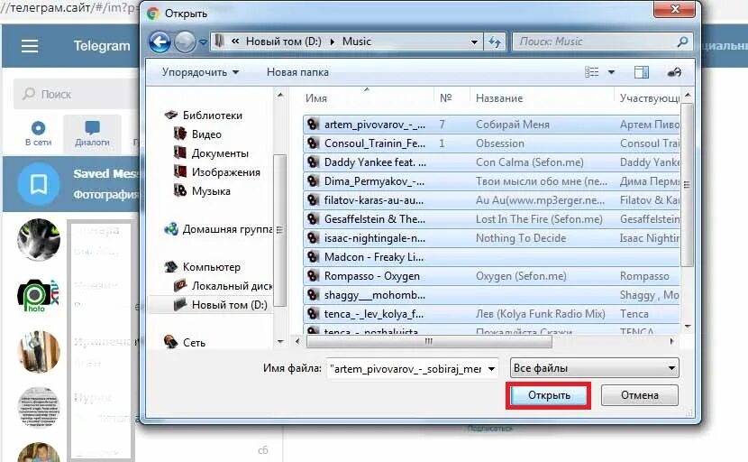Select Домашняя группа in the tree
The width and height of the screenshot is (748, 462).
pyautogui.click(x=218, y=229)
